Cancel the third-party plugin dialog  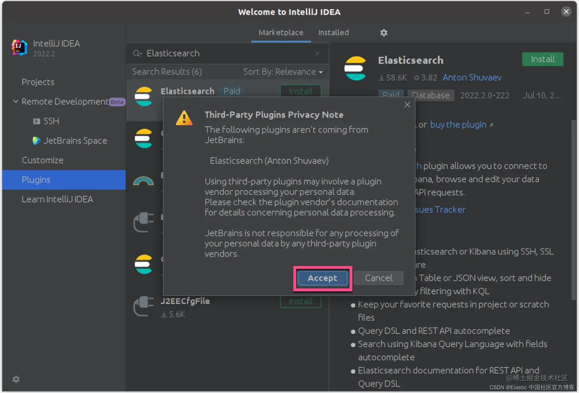pyautogui.click(x=378, y=278)
